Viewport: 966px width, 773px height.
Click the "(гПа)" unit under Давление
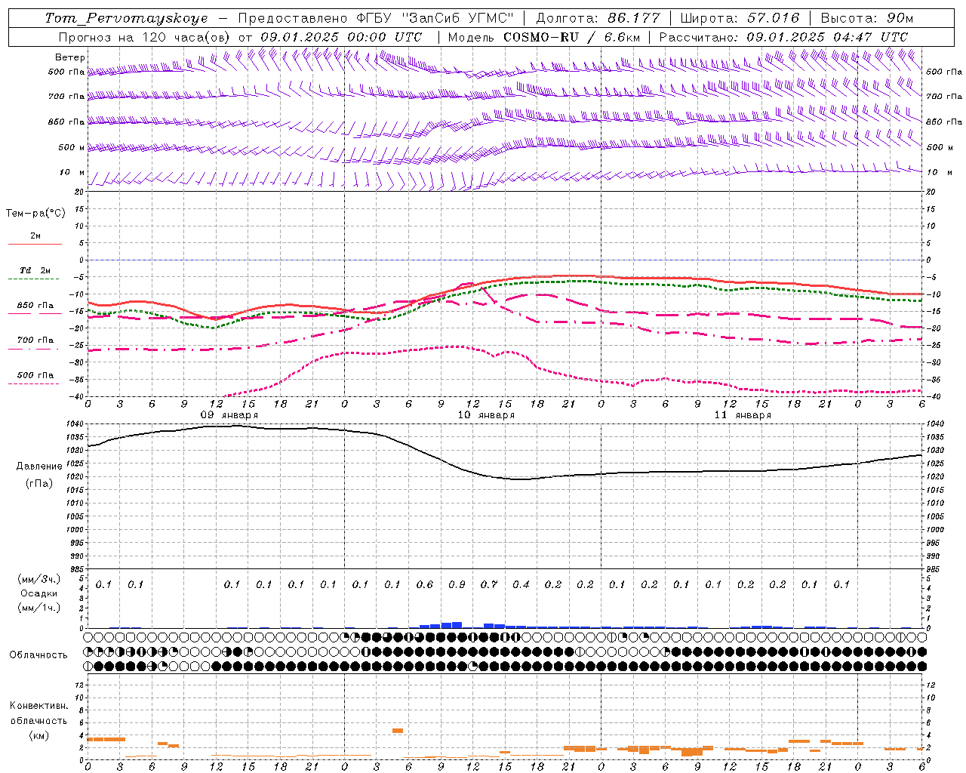[x=39, y=483]
